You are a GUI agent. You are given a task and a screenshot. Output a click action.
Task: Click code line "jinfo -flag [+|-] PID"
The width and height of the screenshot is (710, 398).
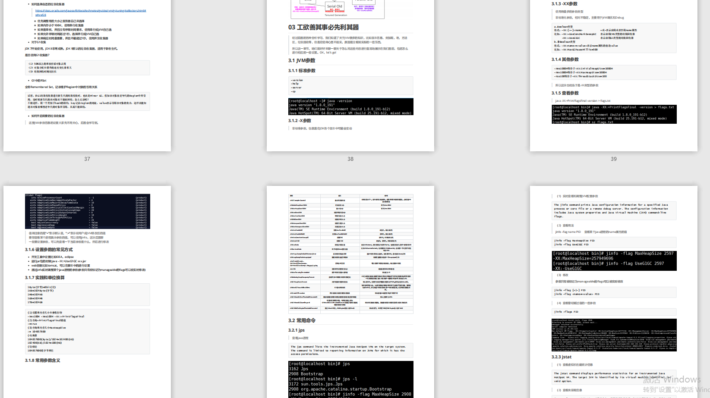[570, 290]
